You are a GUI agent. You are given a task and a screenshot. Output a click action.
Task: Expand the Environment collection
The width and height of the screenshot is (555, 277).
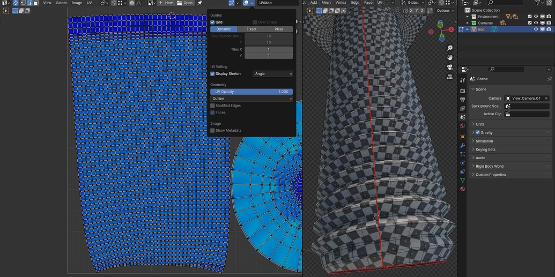(467, 17)
